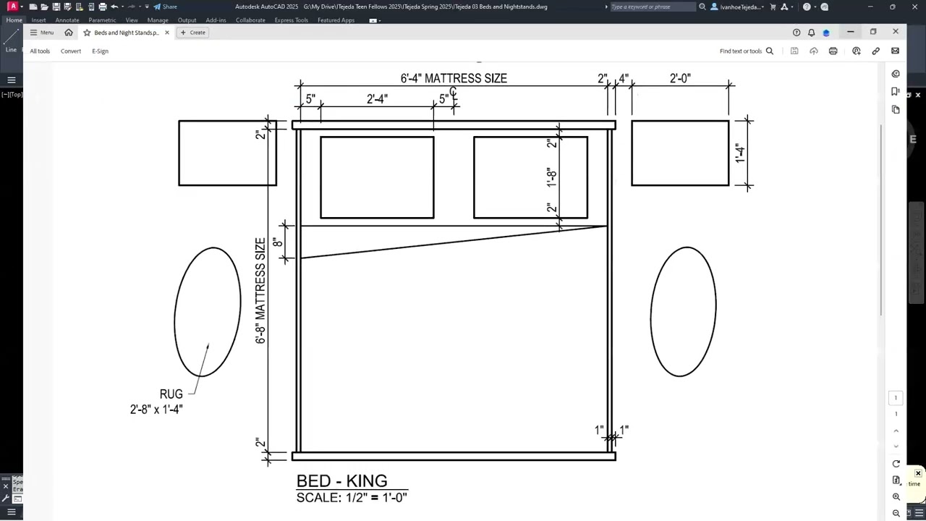
Task: Close the time tooltip popup
Action: pos(918,473)
